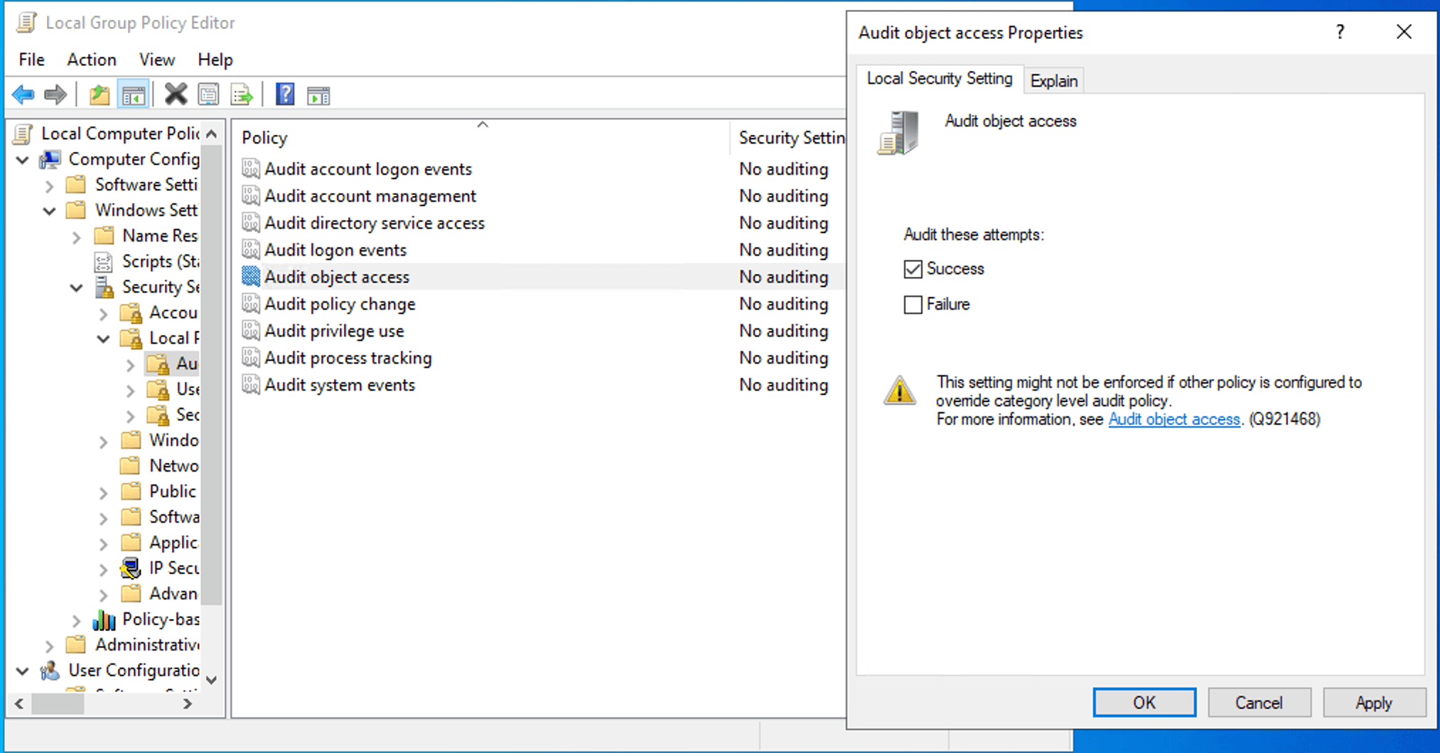This screenshot has width=1440, height=753.
Task: Open the Properties toolbar icon
Action: [209, 94]
